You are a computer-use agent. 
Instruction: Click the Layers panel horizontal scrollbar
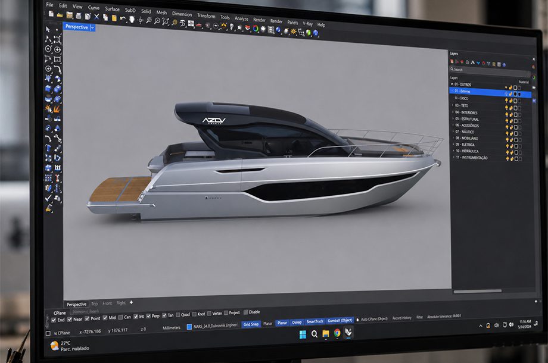click(477, 291)
